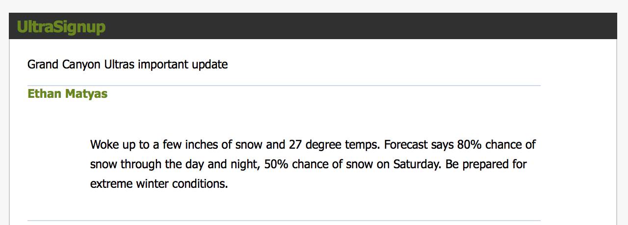Click the divider line below the title

click(x=284, y=86)
